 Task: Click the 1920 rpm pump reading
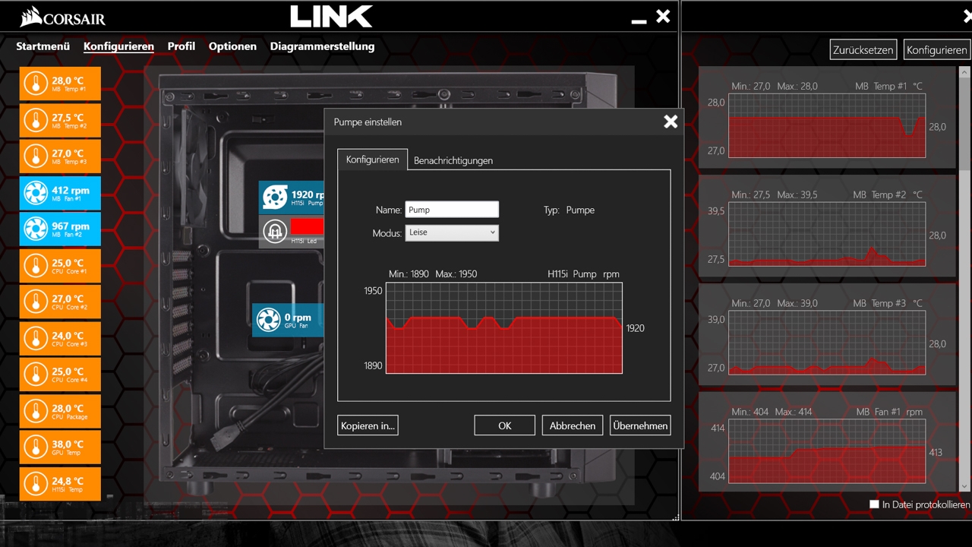(x=308, y=194)
